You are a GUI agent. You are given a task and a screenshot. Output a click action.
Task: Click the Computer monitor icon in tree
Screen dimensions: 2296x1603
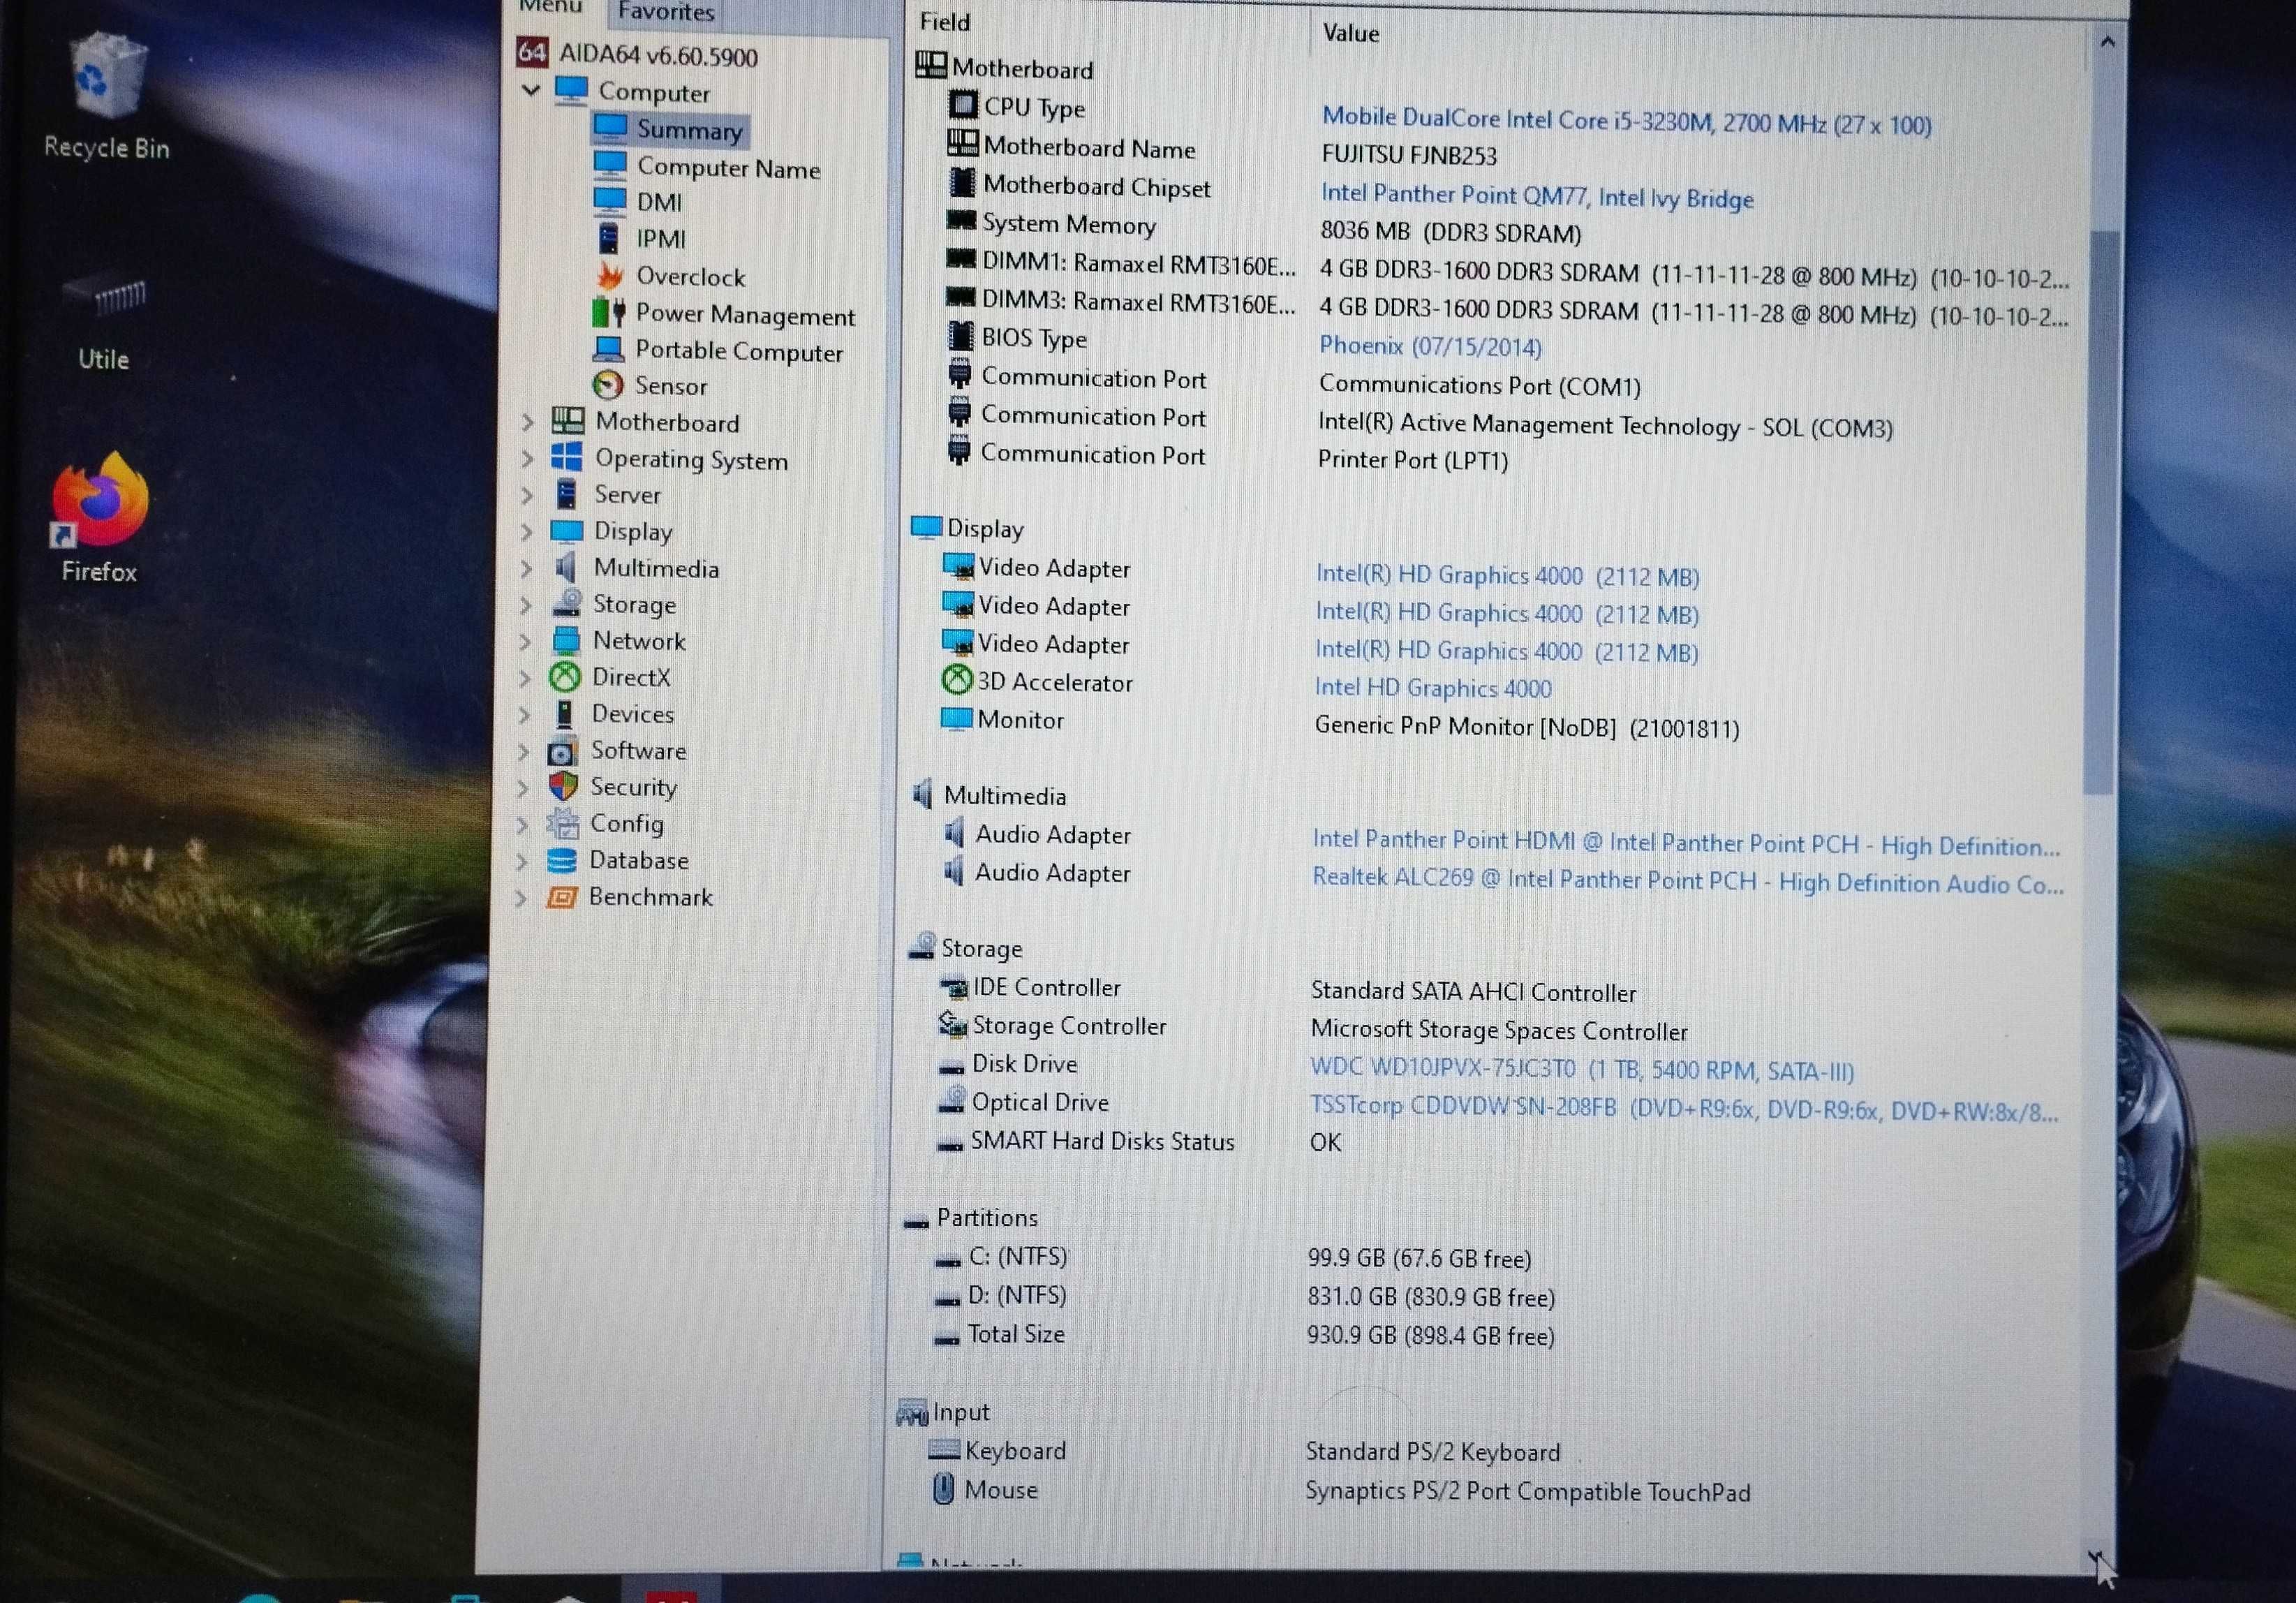572,90
